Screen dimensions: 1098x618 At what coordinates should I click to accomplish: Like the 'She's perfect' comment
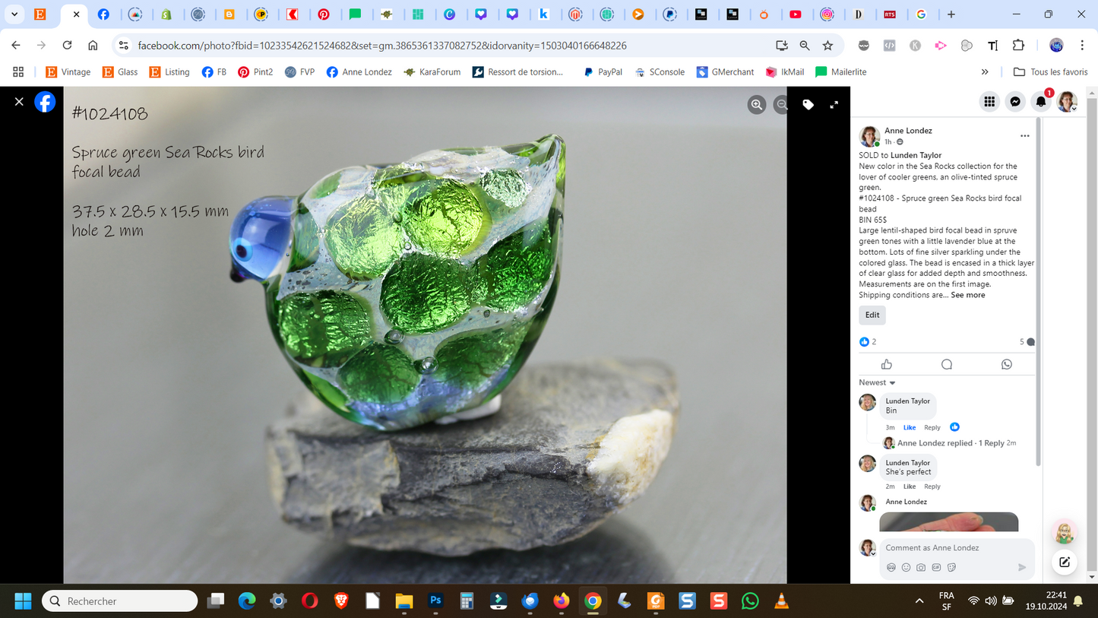pyautogui.click(x=910, y=486)
